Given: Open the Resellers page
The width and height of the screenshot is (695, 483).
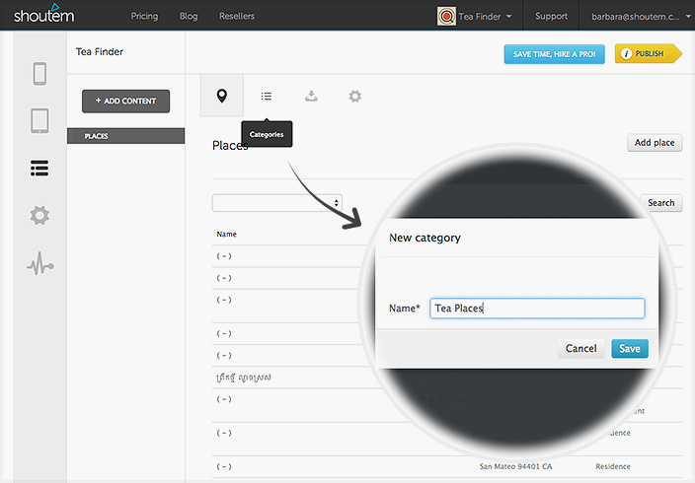Looking at the screenshot, I should point(237,16).
